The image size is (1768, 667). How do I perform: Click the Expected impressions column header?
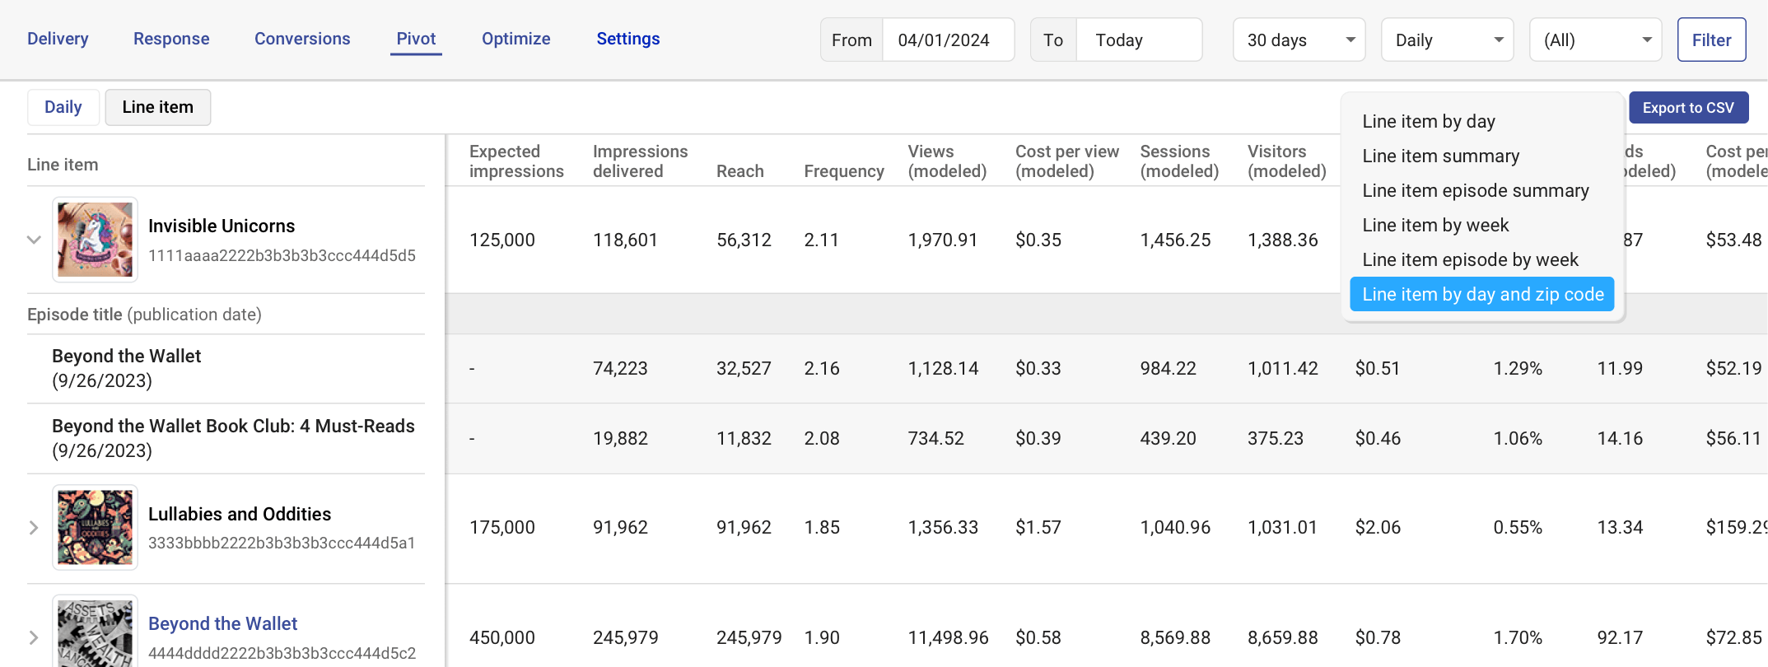(516, 161)
